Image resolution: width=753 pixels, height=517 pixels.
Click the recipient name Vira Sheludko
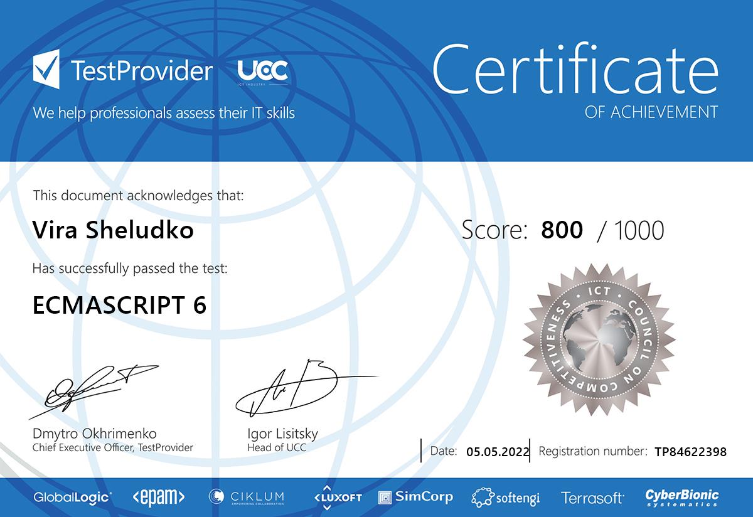pos(113,230)
